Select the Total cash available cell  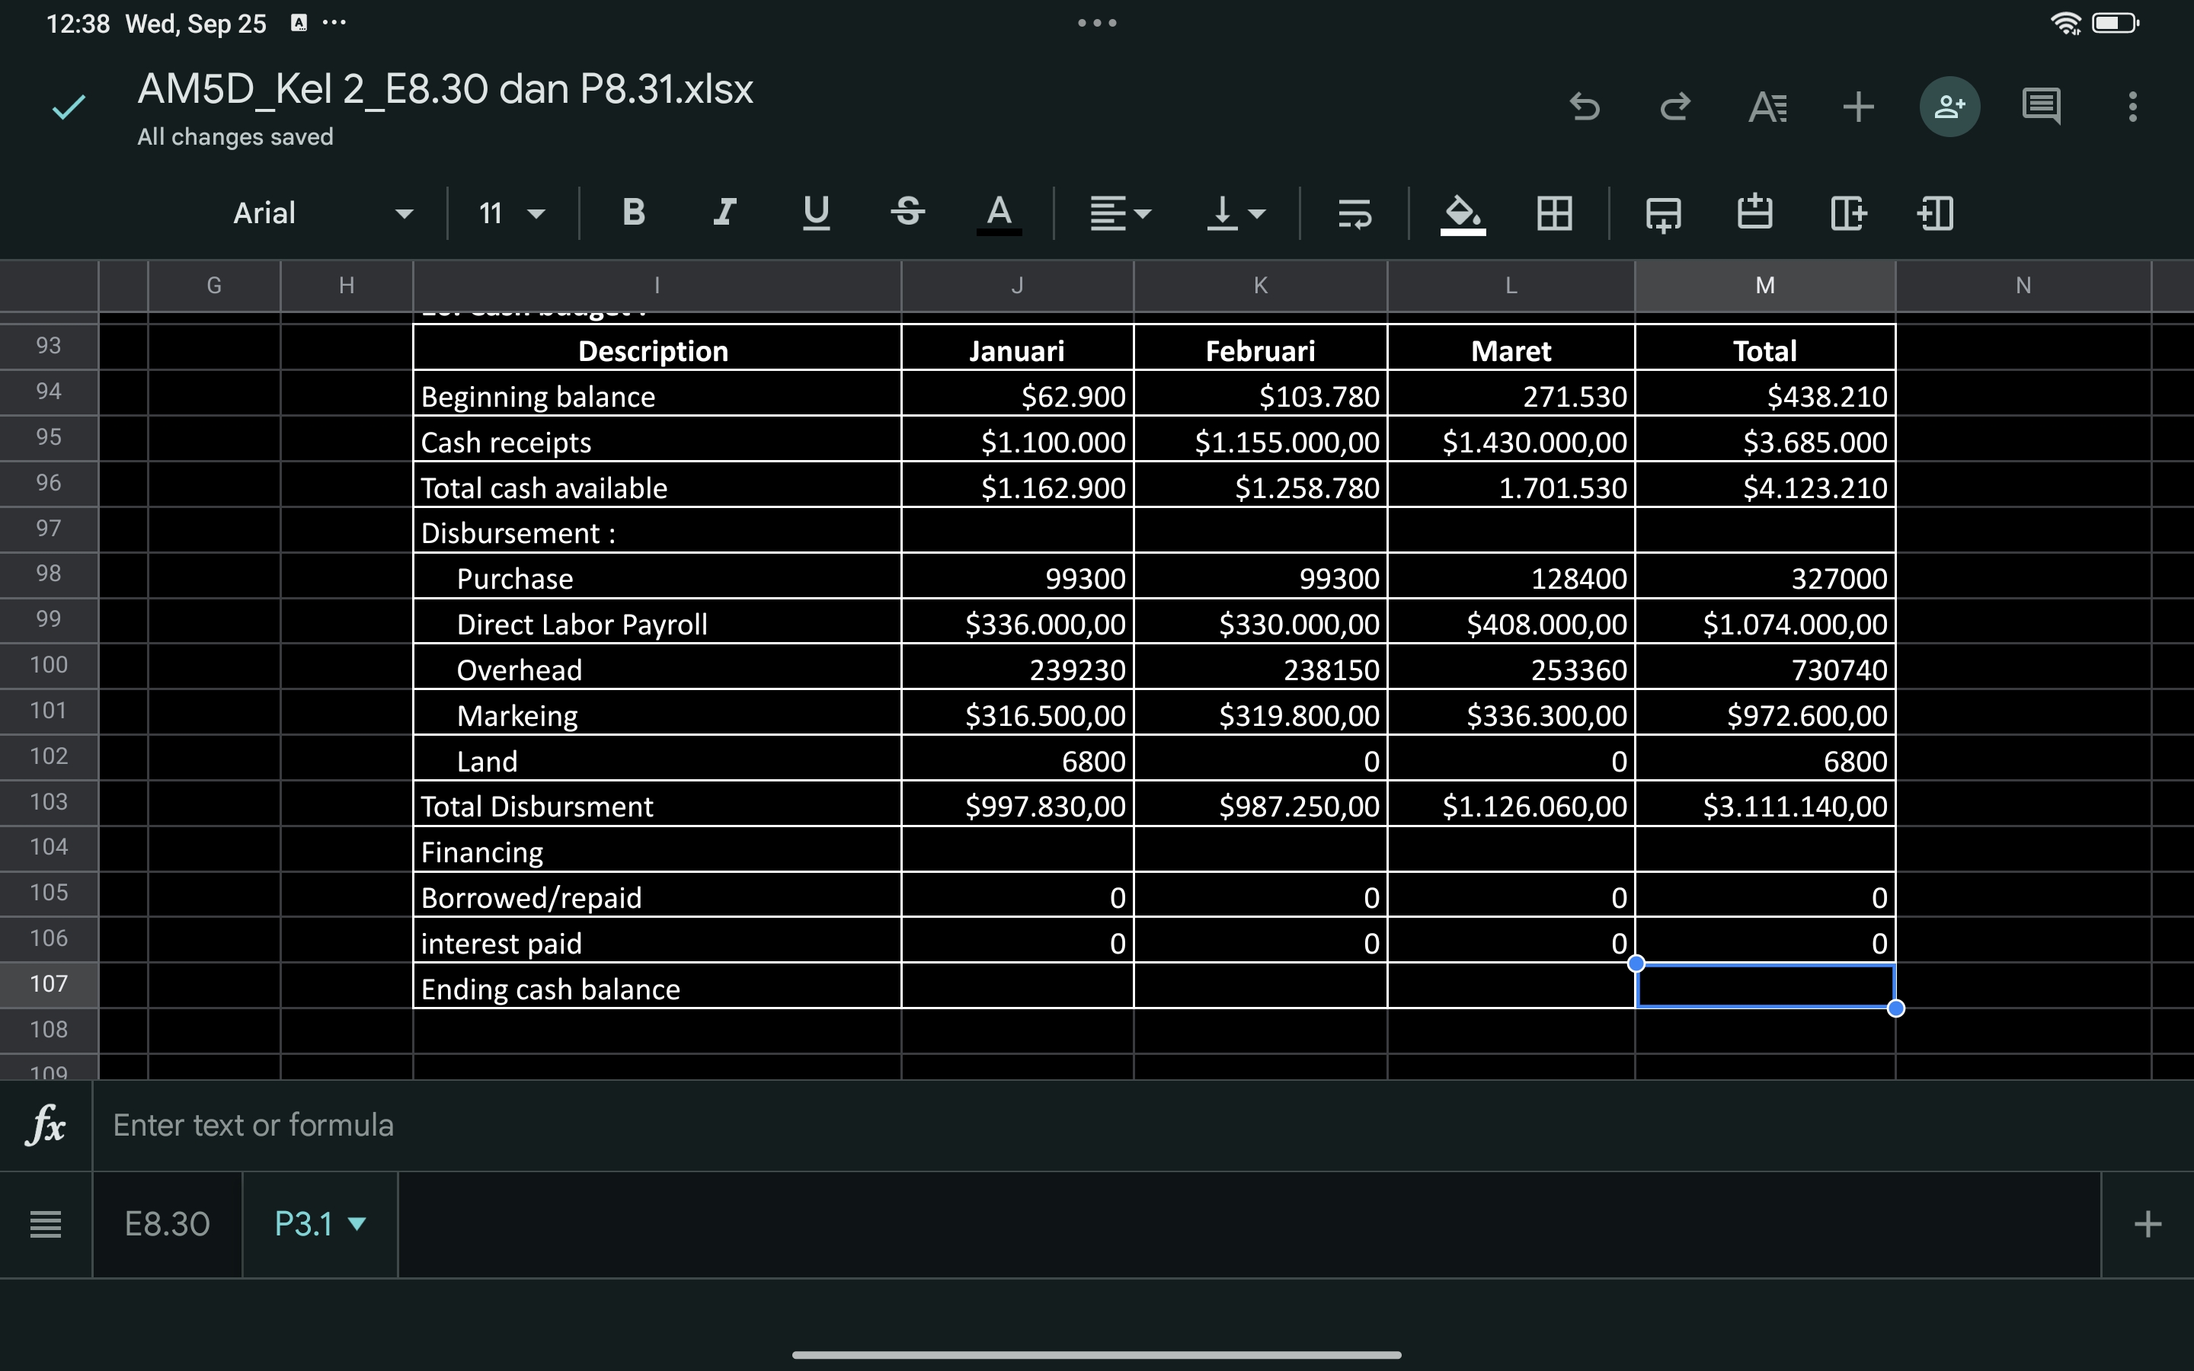click(657, 486)
